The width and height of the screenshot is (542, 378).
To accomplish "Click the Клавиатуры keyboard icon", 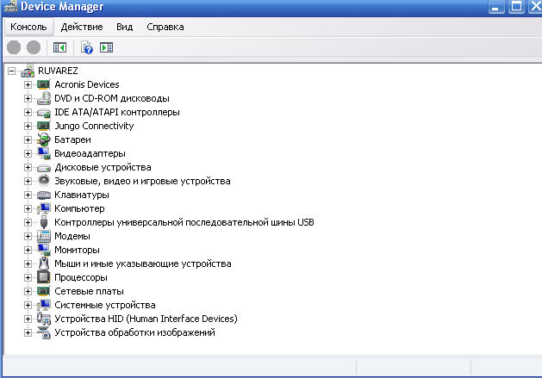I will click(45, 195).
